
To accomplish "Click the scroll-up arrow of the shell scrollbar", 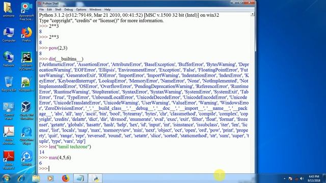I will point(253,14).
